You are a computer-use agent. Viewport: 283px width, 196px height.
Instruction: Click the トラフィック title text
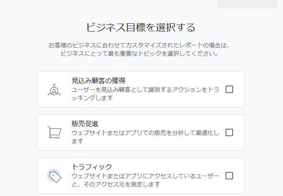tap(89, 167)
